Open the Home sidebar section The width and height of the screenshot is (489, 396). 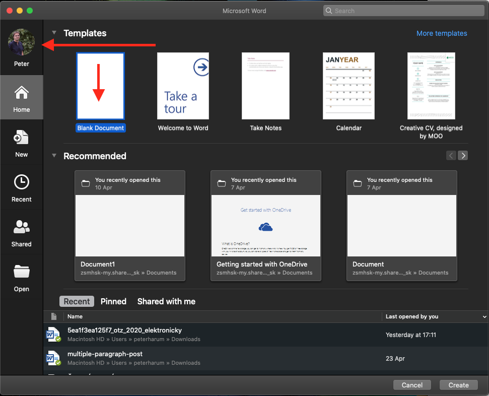pos(22,98)
